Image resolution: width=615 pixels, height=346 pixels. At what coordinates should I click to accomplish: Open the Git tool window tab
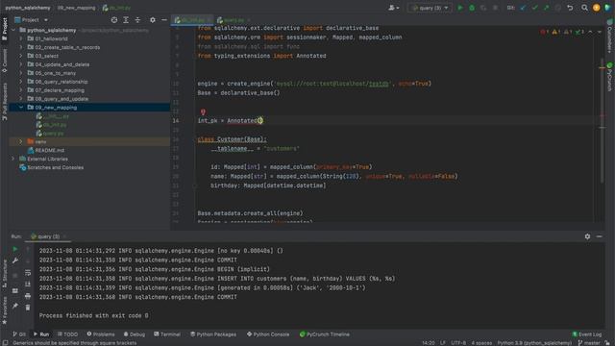(19, 334)
